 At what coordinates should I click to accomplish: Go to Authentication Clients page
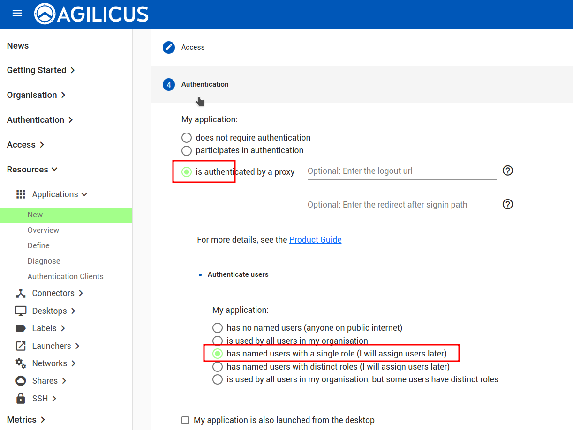click(65, 276)
